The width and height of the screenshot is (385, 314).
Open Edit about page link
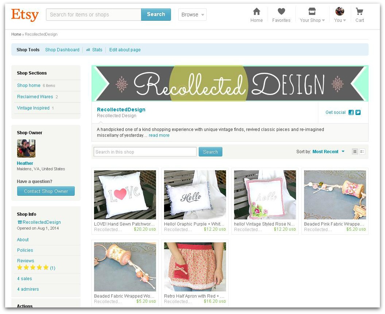125,50
